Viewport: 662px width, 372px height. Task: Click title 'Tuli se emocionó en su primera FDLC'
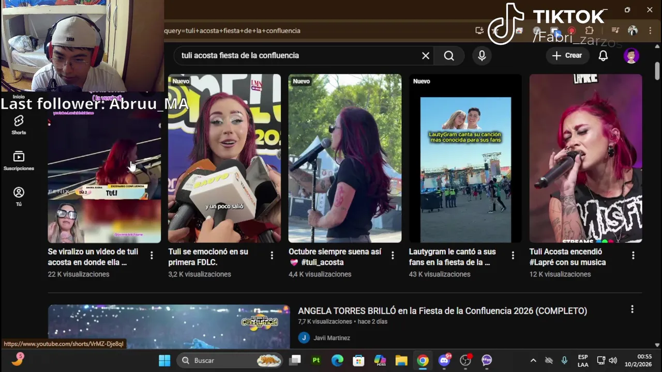(208, 257)
